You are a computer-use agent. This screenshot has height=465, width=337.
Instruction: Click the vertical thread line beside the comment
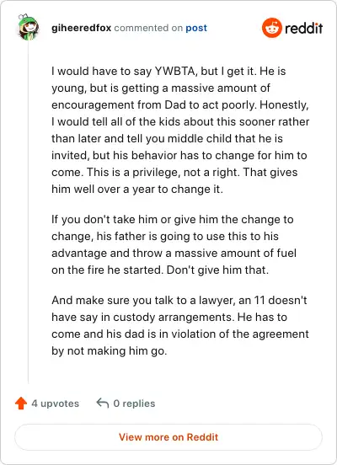pos(29,212)
